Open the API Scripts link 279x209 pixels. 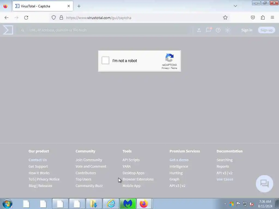[131, 160]
